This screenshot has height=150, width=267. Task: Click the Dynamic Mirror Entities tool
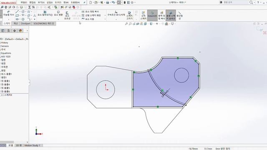[161, 15]
